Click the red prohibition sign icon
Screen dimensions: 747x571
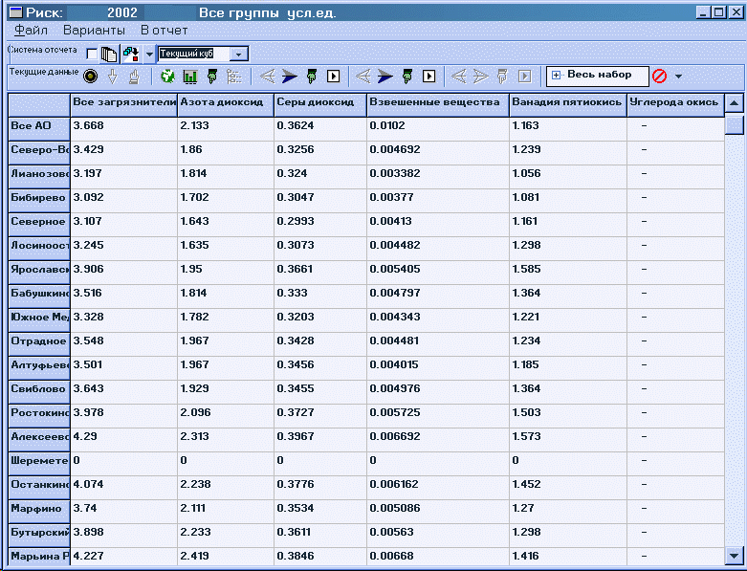[659, 76]
